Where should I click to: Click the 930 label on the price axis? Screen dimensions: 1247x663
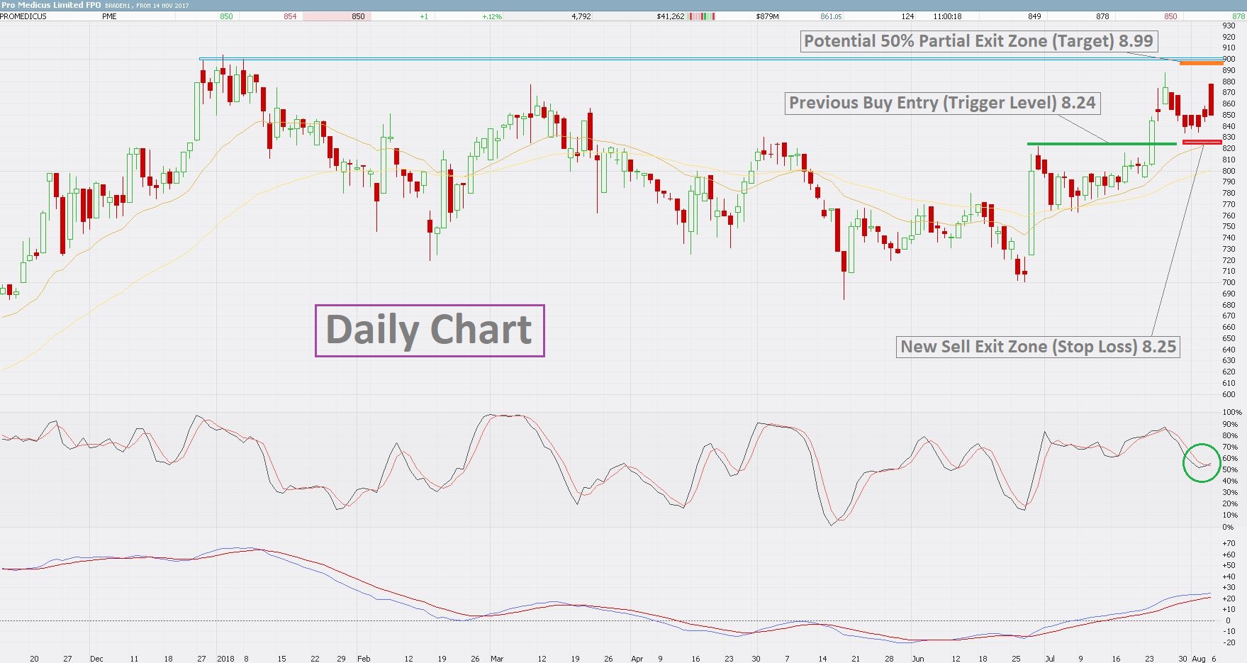(x=1229, y=26)
